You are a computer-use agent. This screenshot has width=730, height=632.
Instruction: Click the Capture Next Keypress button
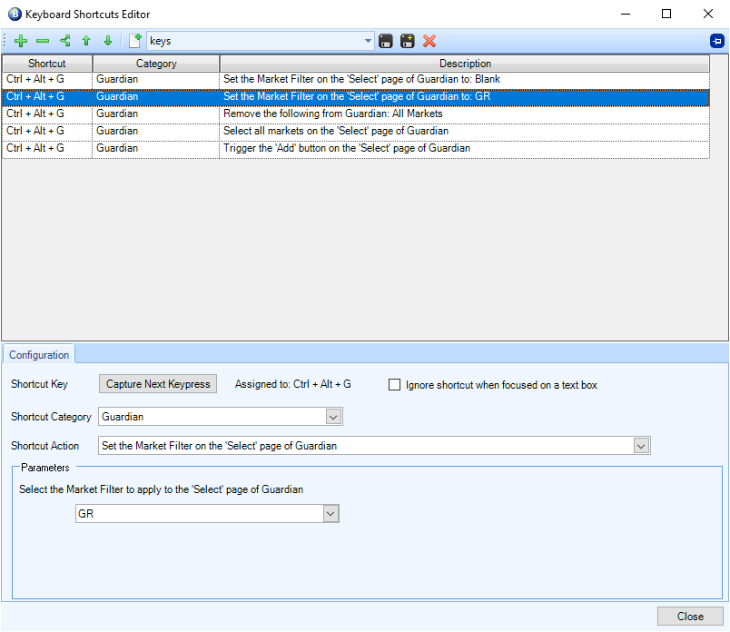158,384
